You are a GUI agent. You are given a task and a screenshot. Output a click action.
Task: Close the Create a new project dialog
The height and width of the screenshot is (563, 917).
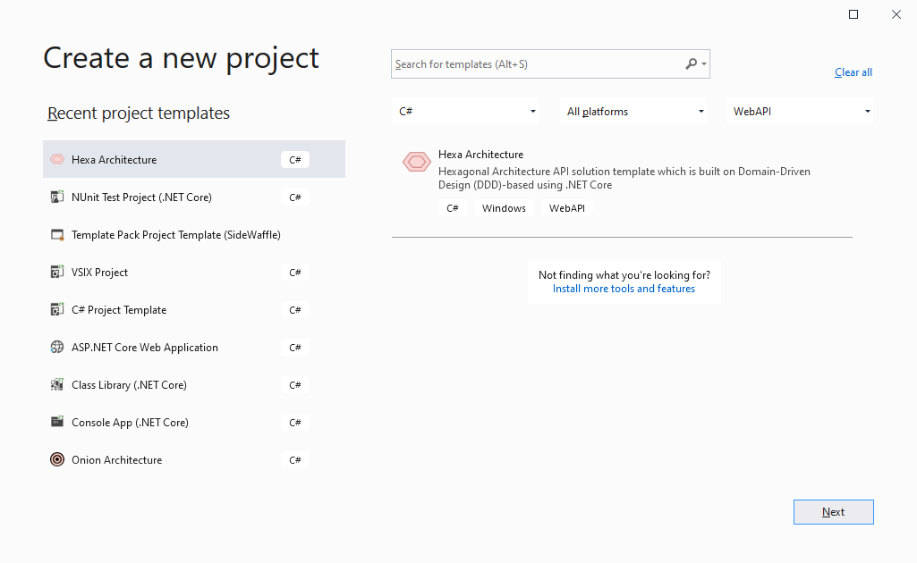click(x=896, y=14)
